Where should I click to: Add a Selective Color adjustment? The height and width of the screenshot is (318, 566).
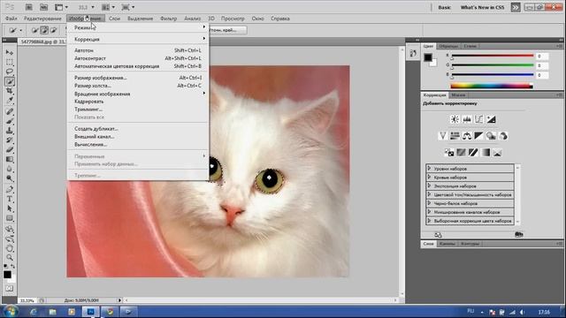[497, 153]
